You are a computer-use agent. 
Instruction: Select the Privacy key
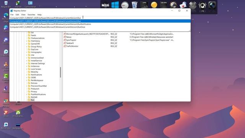(x=34, y=92)
